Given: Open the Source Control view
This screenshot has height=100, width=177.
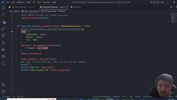Looking at the screenshot, I should (3, 22).
